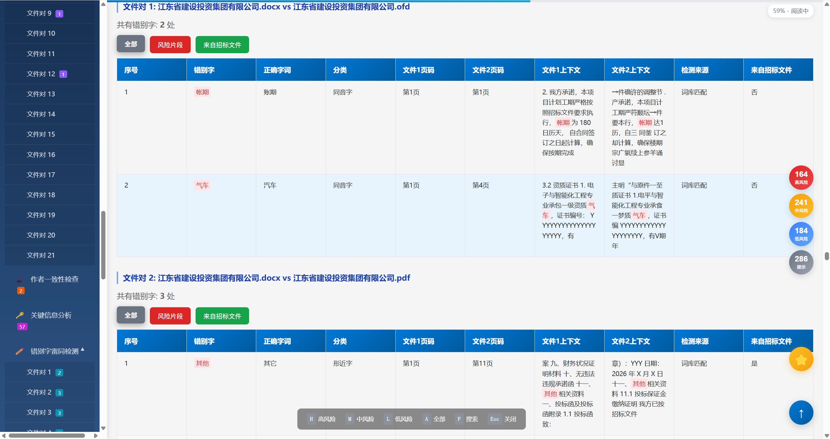Click the pencil icon for 错别字雷同检测
This screenshot has height=439, width=830.
[x=19, y=351]
